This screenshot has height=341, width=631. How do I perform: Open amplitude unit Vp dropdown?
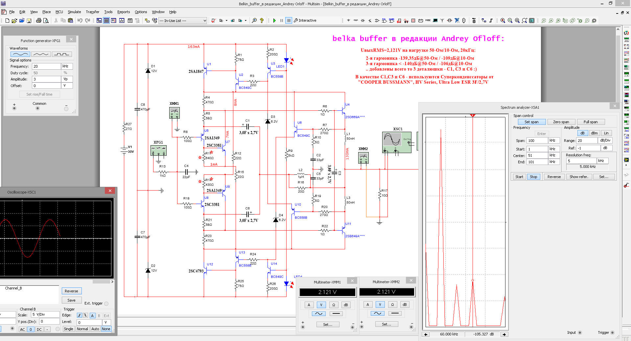[x=67, y=79]
